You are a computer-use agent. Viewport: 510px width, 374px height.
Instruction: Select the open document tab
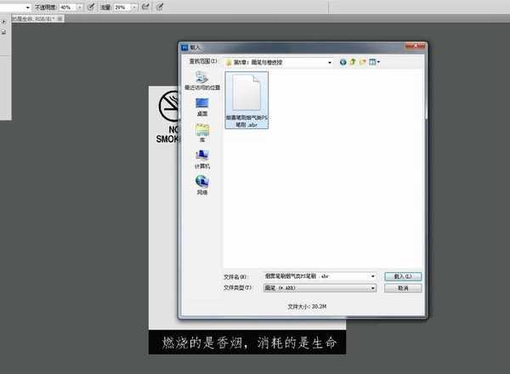click(28, 18)
